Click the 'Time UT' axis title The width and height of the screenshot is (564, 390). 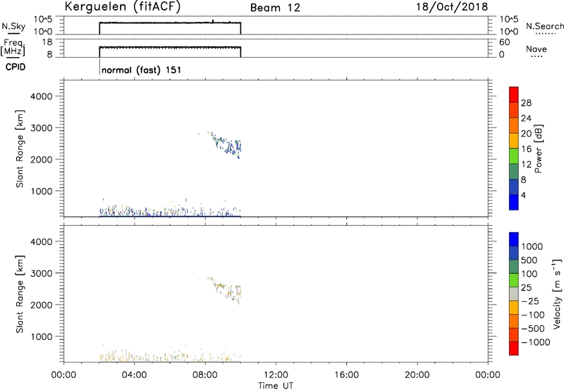tap(276, 386)
